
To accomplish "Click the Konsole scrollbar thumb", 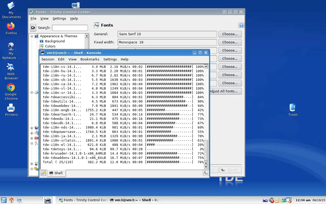I will click(x=206, y=150).
